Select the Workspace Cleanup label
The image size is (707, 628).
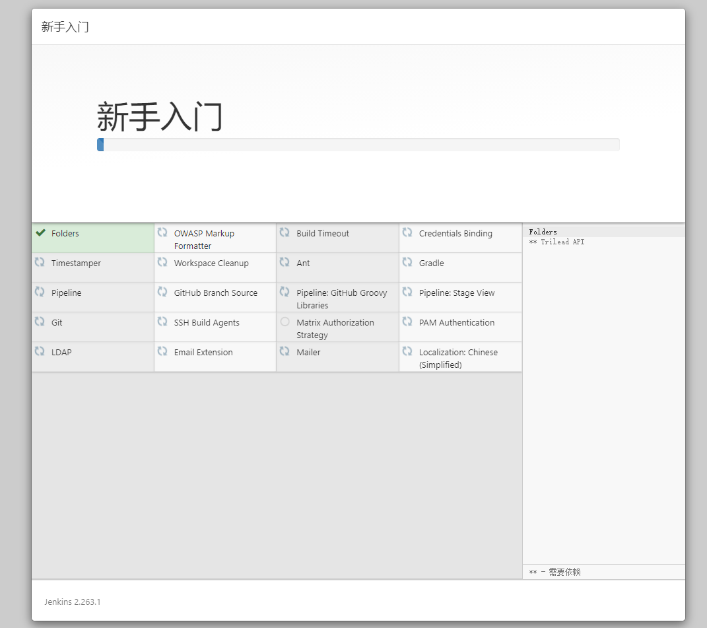[x=211, y=263]
